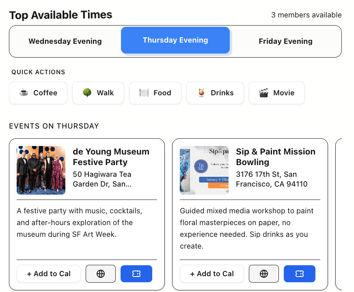Choose the Drinks quick action
Image resolution: width=354 pixels, height=292 pixels.
point(215,93)
